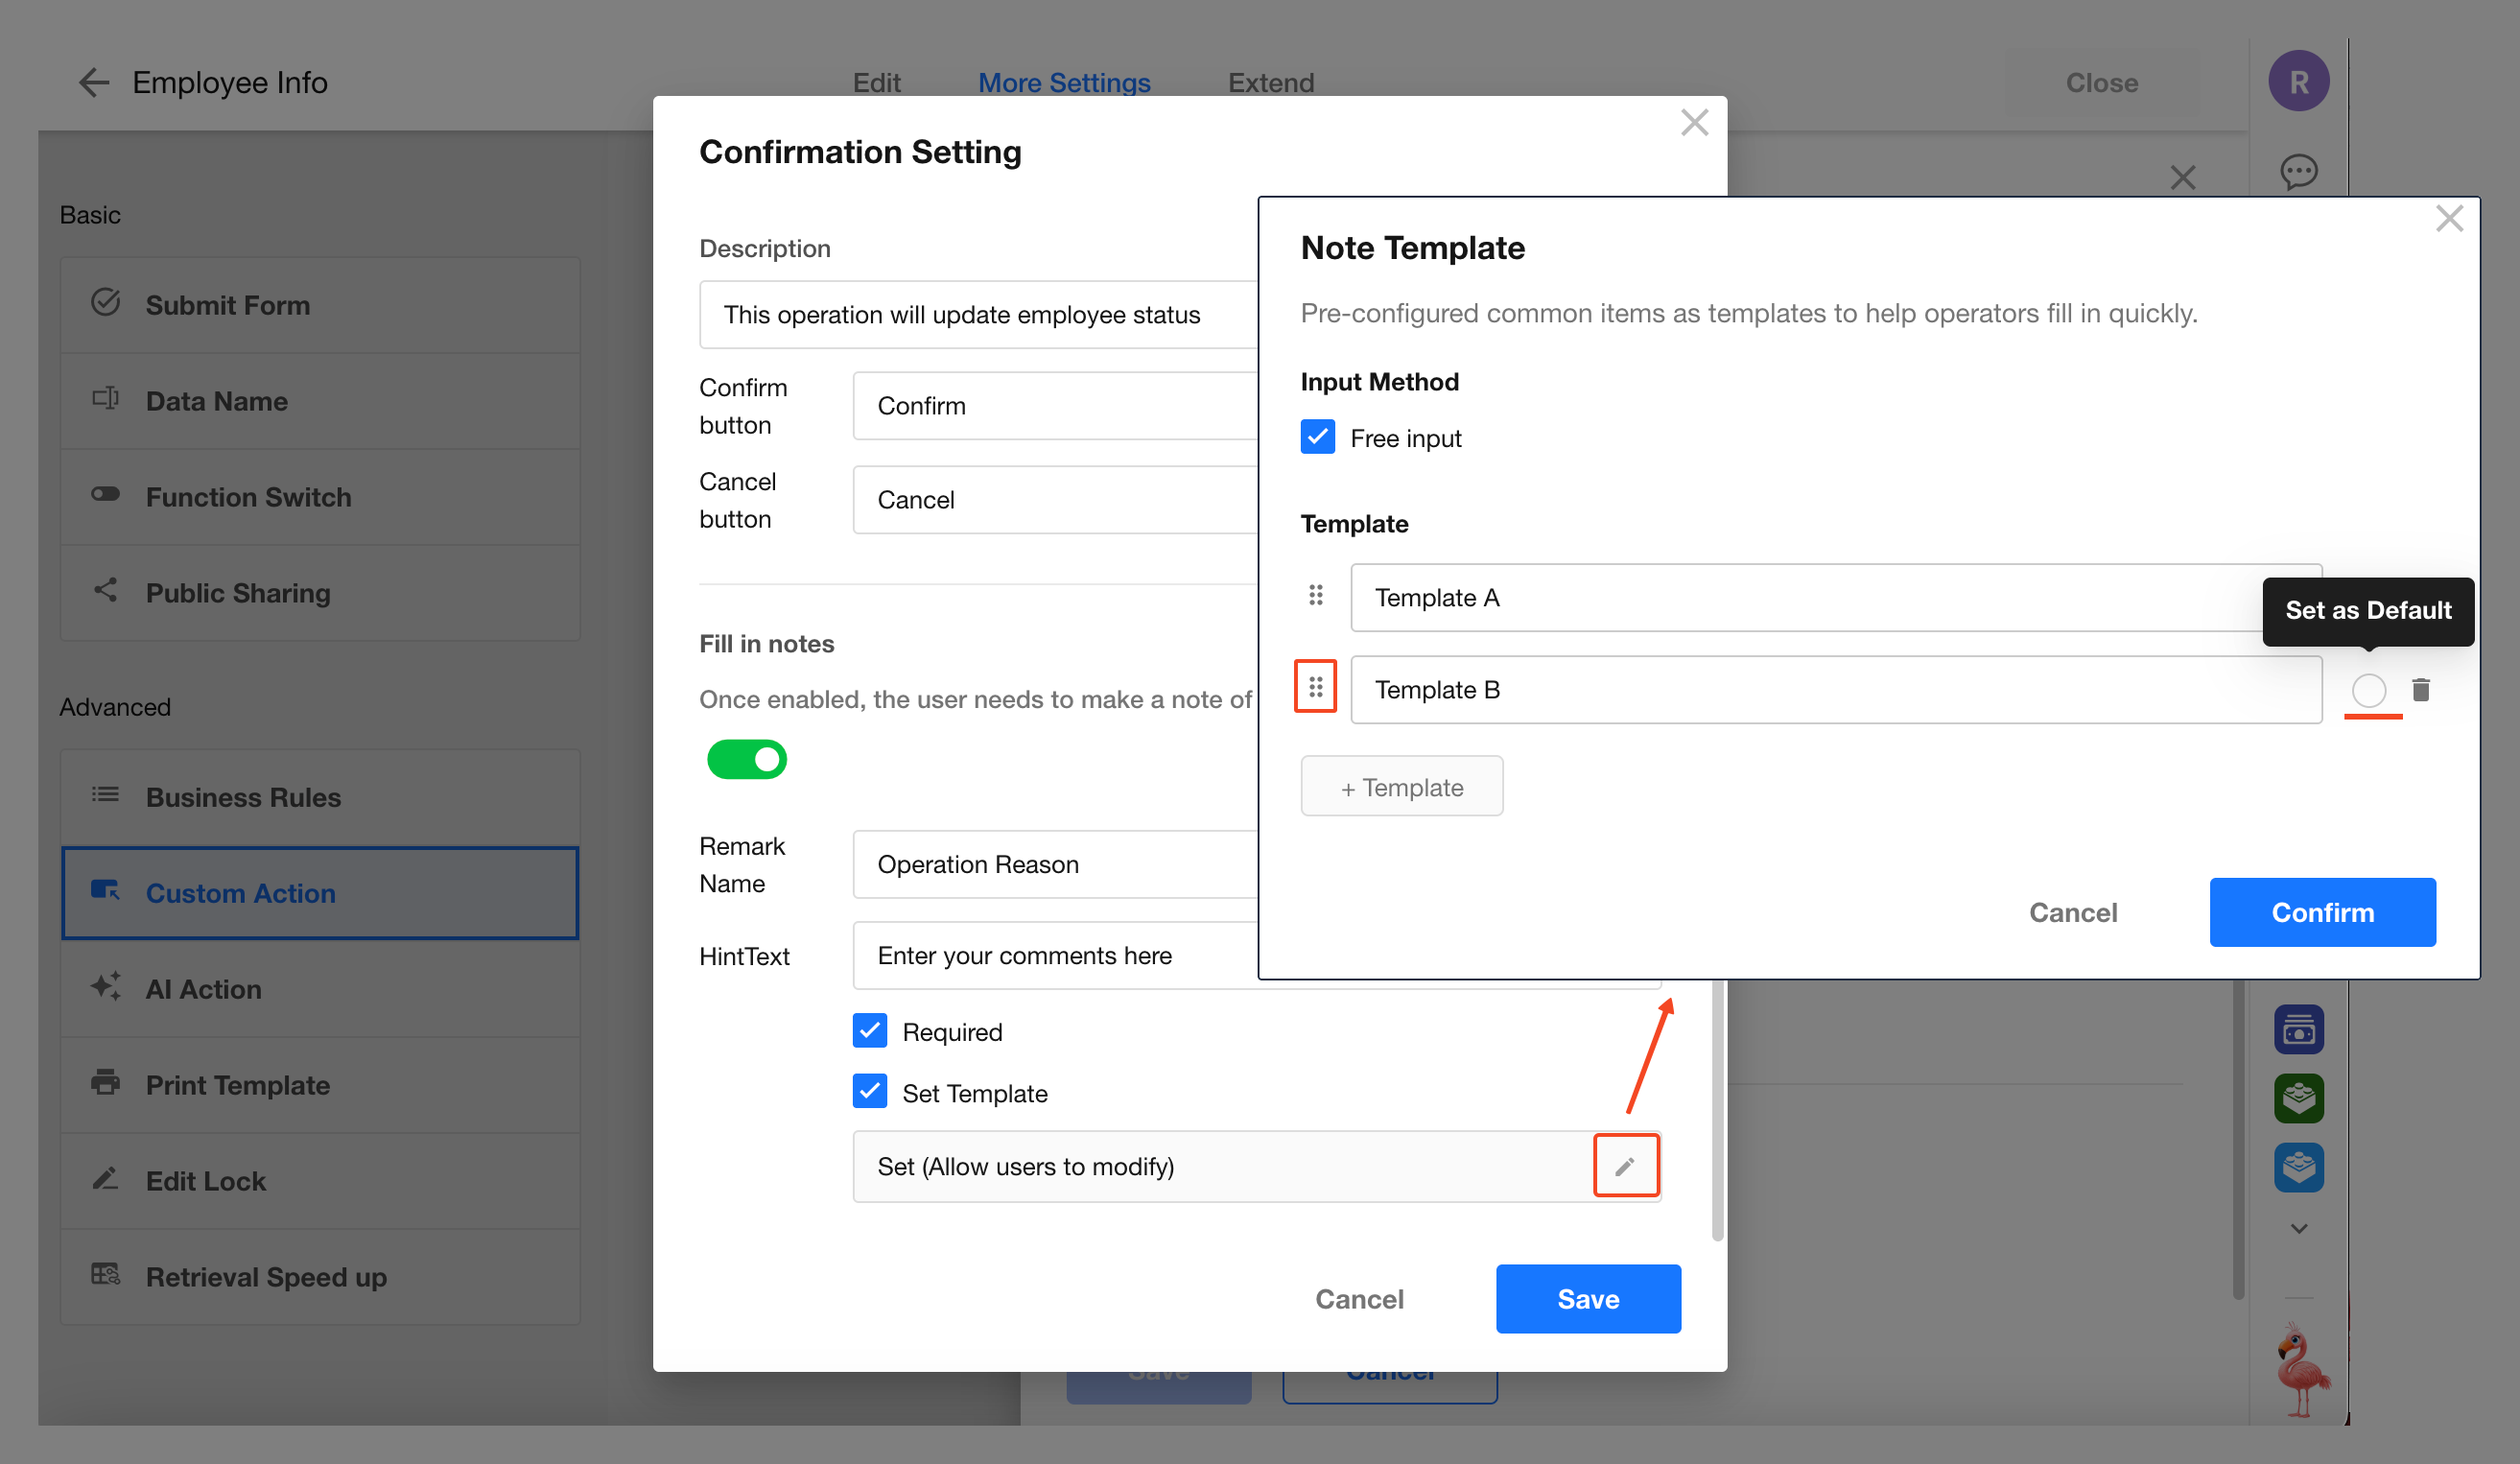Viewport: 2520px width, 1464px height.
Task: Click the purple R user avatar
Action: coord(2298,81)
